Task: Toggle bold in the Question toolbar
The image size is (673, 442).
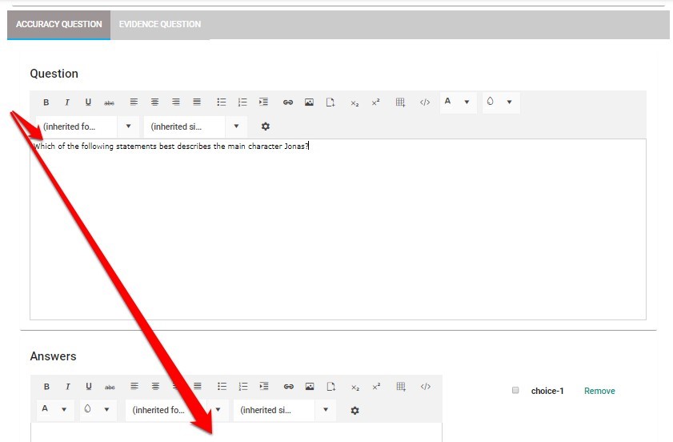Action: coord(46,102)
